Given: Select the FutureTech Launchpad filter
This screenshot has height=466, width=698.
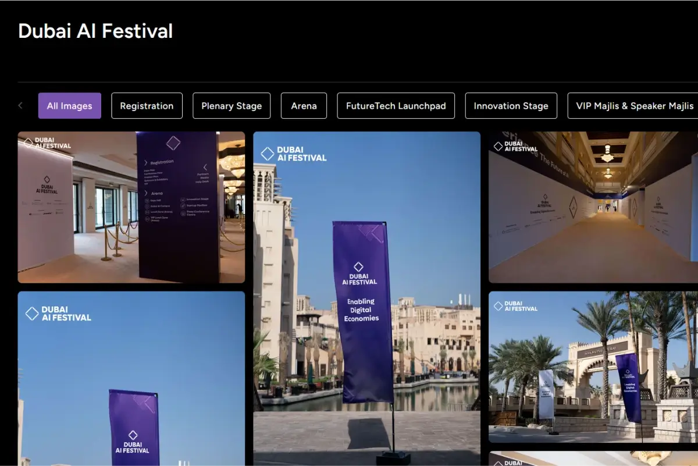Looking at the screenshot, I should click(396, 106).
